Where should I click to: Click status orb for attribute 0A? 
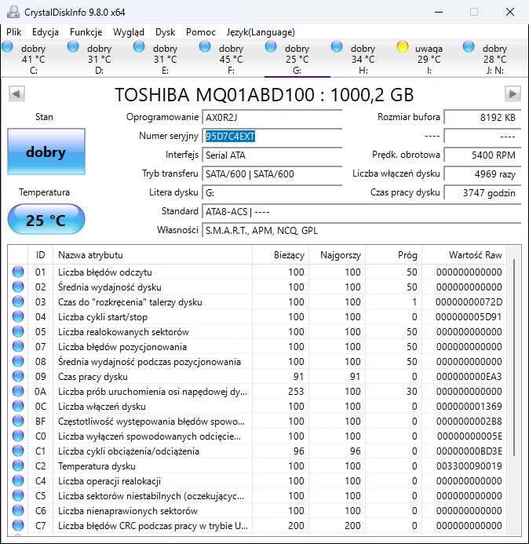click(x=18, y=392)
